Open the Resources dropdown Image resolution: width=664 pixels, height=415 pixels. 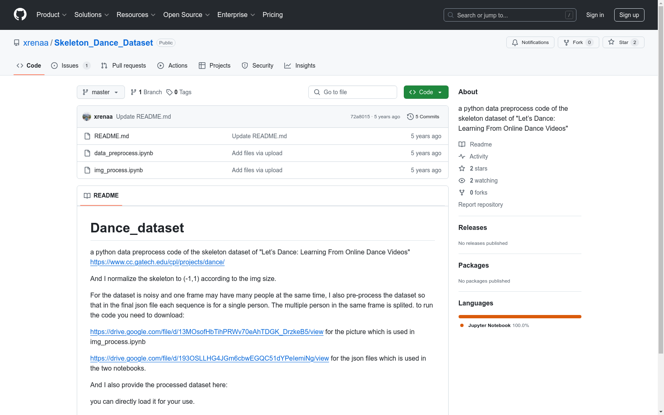pos(136,15)
